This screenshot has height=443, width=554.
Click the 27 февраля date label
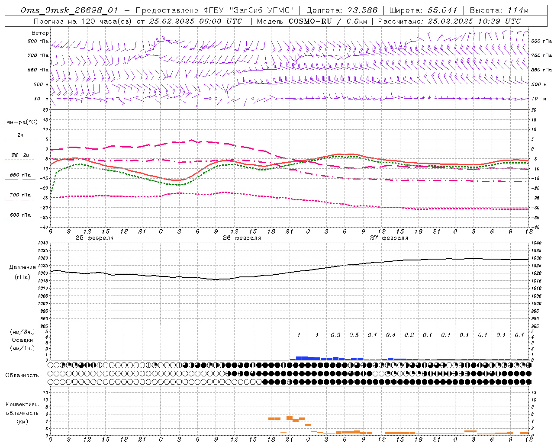pyautogui.click(x=389, y=238)
